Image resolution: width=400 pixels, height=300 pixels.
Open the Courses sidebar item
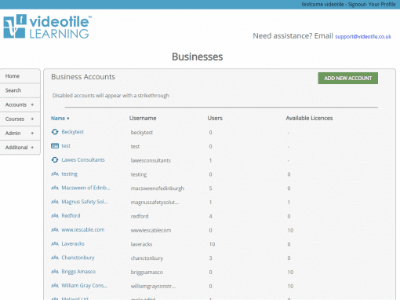(20, 119)
